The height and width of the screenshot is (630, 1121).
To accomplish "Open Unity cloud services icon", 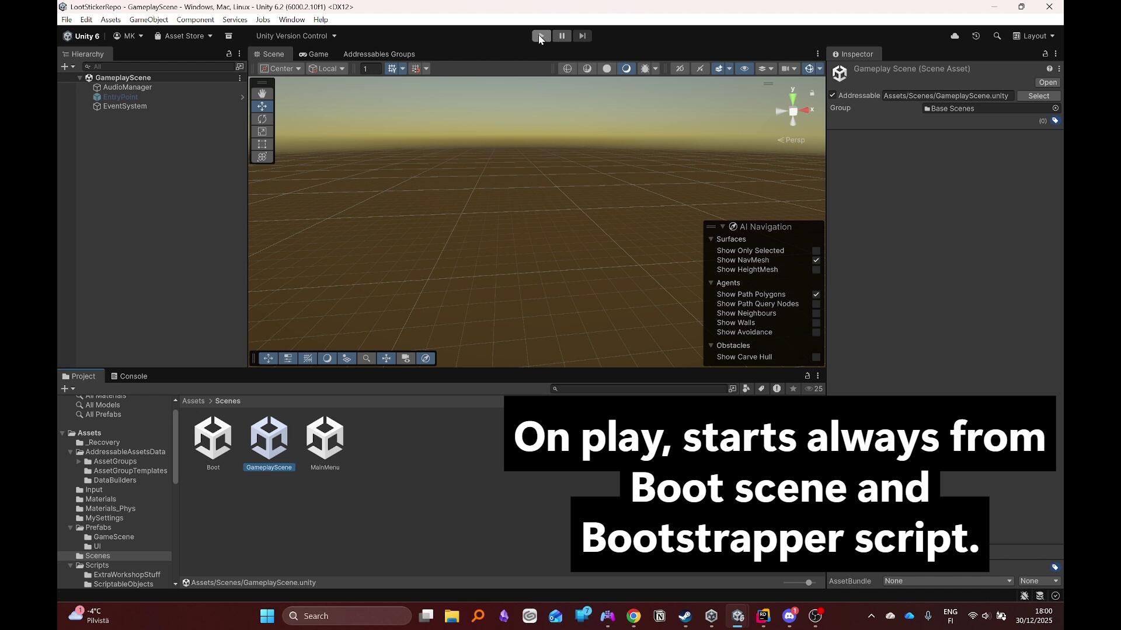I will pos(955,36).
